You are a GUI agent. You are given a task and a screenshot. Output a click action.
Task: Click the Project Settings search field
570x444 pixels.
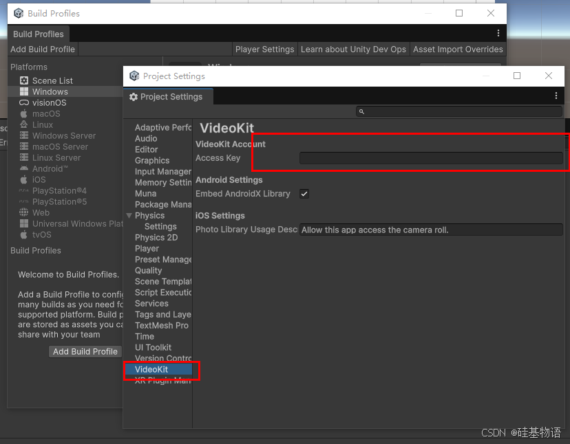[x=459, y=111]
